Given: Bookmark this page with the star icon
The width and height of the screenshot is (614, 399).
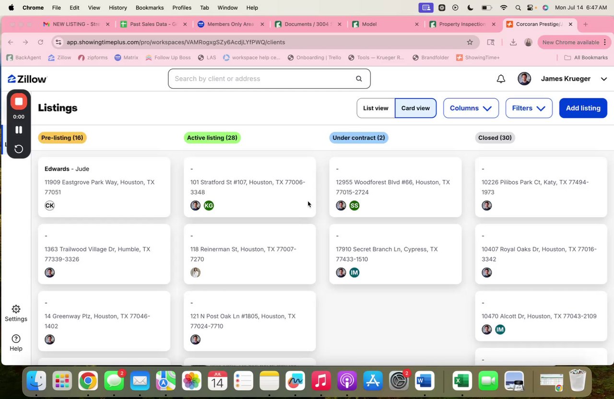Looking at the screenshot, I should click(x=470, y=42).
